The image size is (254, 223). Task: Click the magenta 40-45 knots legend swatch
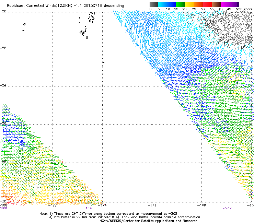(225, 4)
